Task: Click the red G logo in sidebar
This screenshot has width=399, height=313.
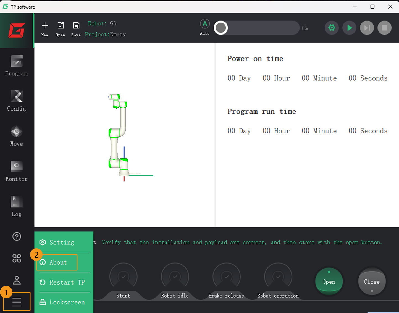Action: [x=17, y=30]
